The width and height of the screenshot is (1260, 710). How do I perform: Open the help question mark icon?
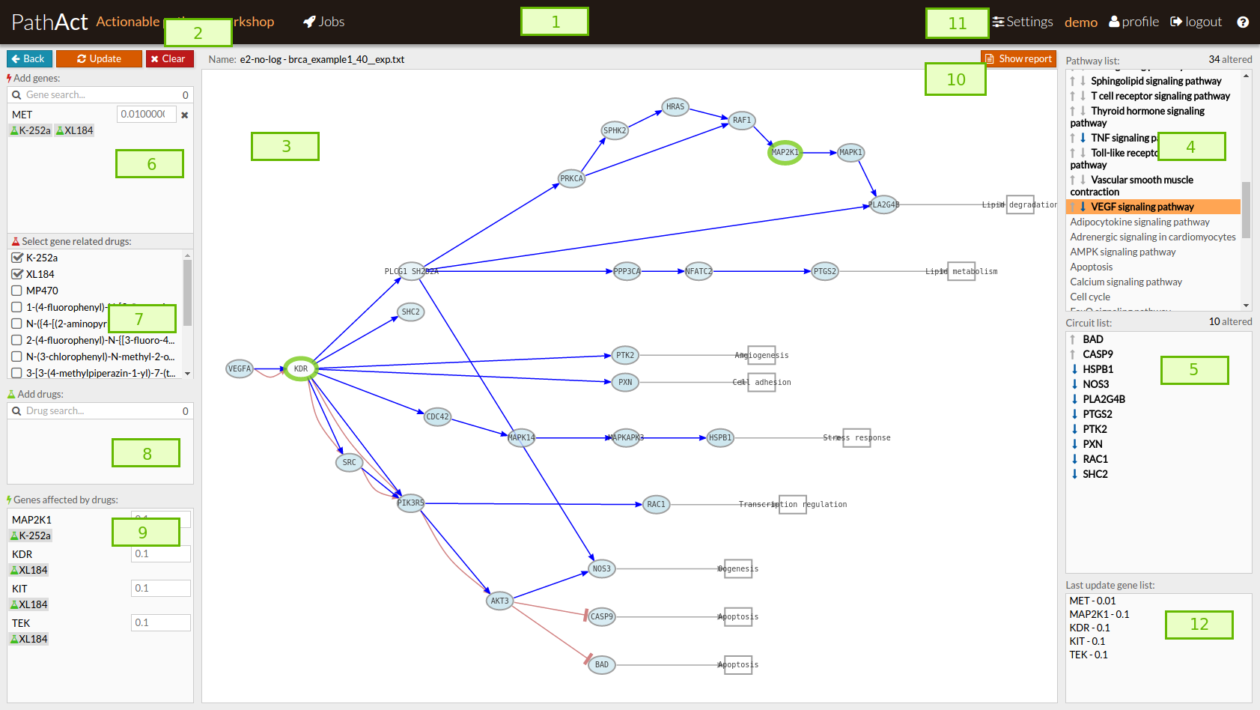click(x=1243, y=22)
